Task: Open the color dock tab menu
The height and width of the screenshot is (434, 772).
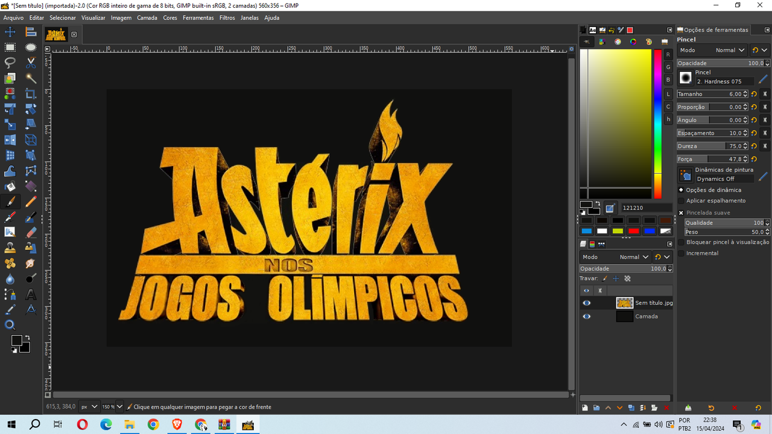Action: [x=669, y=30]
